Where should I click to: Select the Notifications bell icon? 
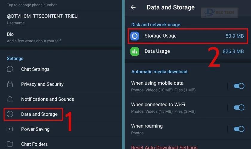click(10, 99)
